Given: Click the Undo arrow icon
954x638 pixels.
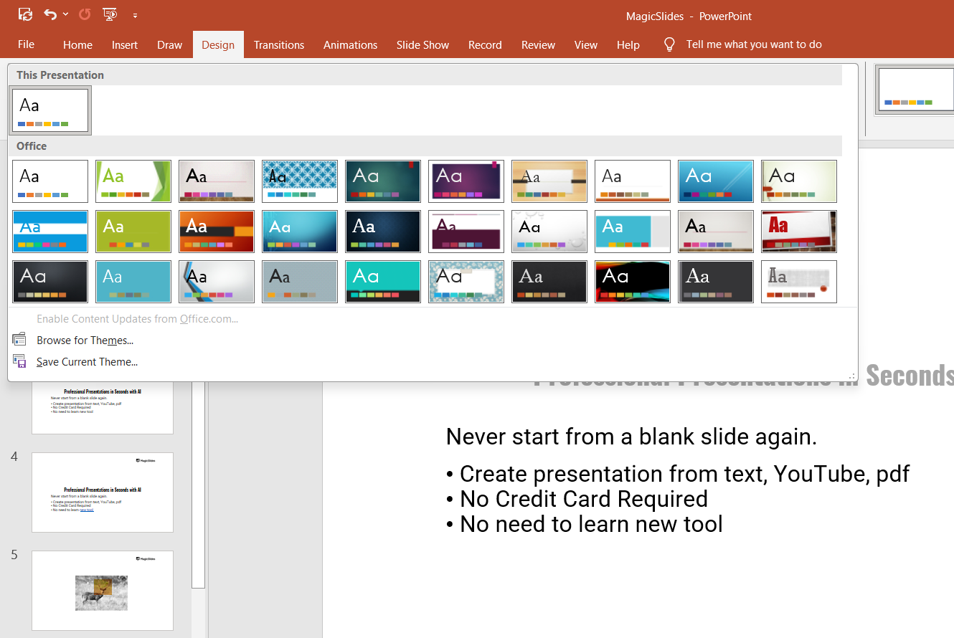Looking at the screenshot, I should point(49,14).
